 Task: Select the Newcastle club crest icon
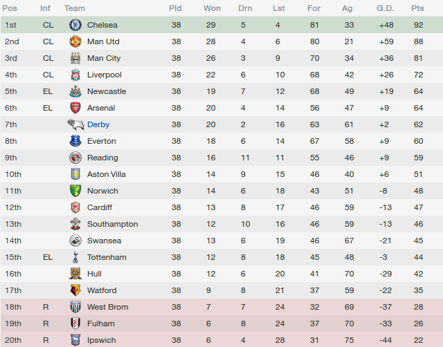(x=75, y=91)
